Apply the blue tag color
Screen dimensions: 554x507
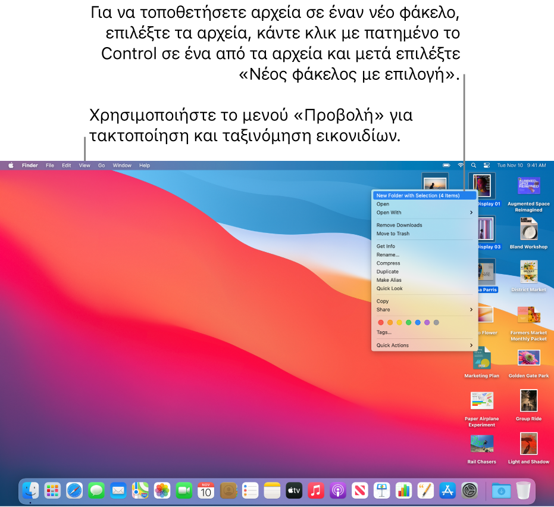(418, 323)
